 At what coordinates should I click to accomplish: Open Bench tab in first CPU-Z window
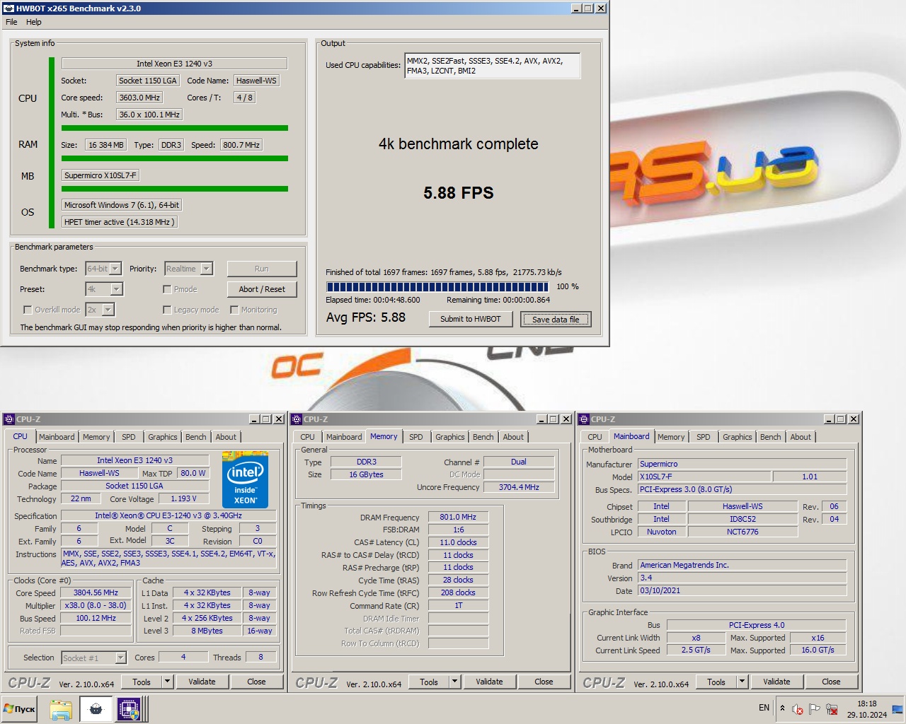[x=196, y=437]
